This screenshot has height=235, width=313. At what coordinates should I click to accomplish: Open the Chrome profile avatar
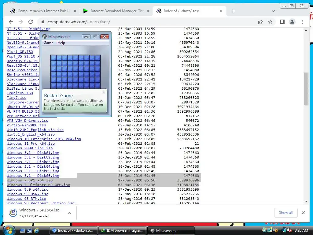click(292, 22)
